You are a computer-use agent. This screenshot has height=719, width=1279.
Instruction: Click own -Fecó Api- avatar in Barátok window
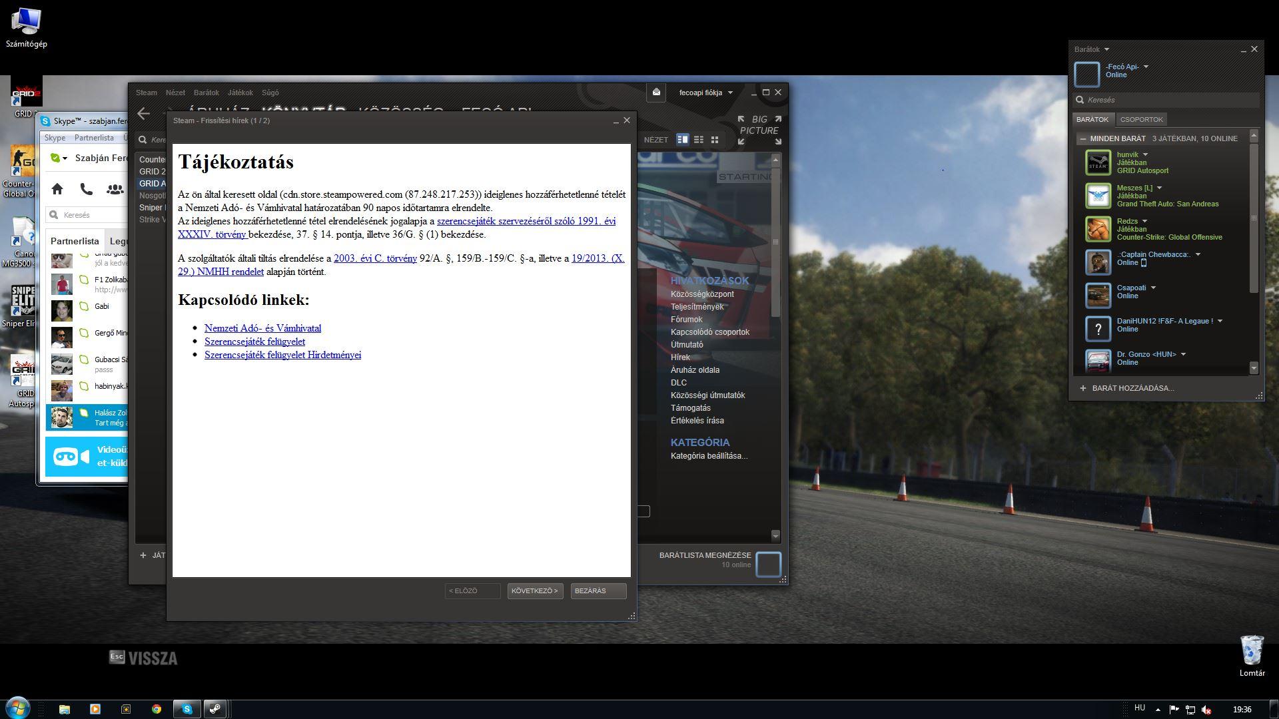tap(1087, 74)
